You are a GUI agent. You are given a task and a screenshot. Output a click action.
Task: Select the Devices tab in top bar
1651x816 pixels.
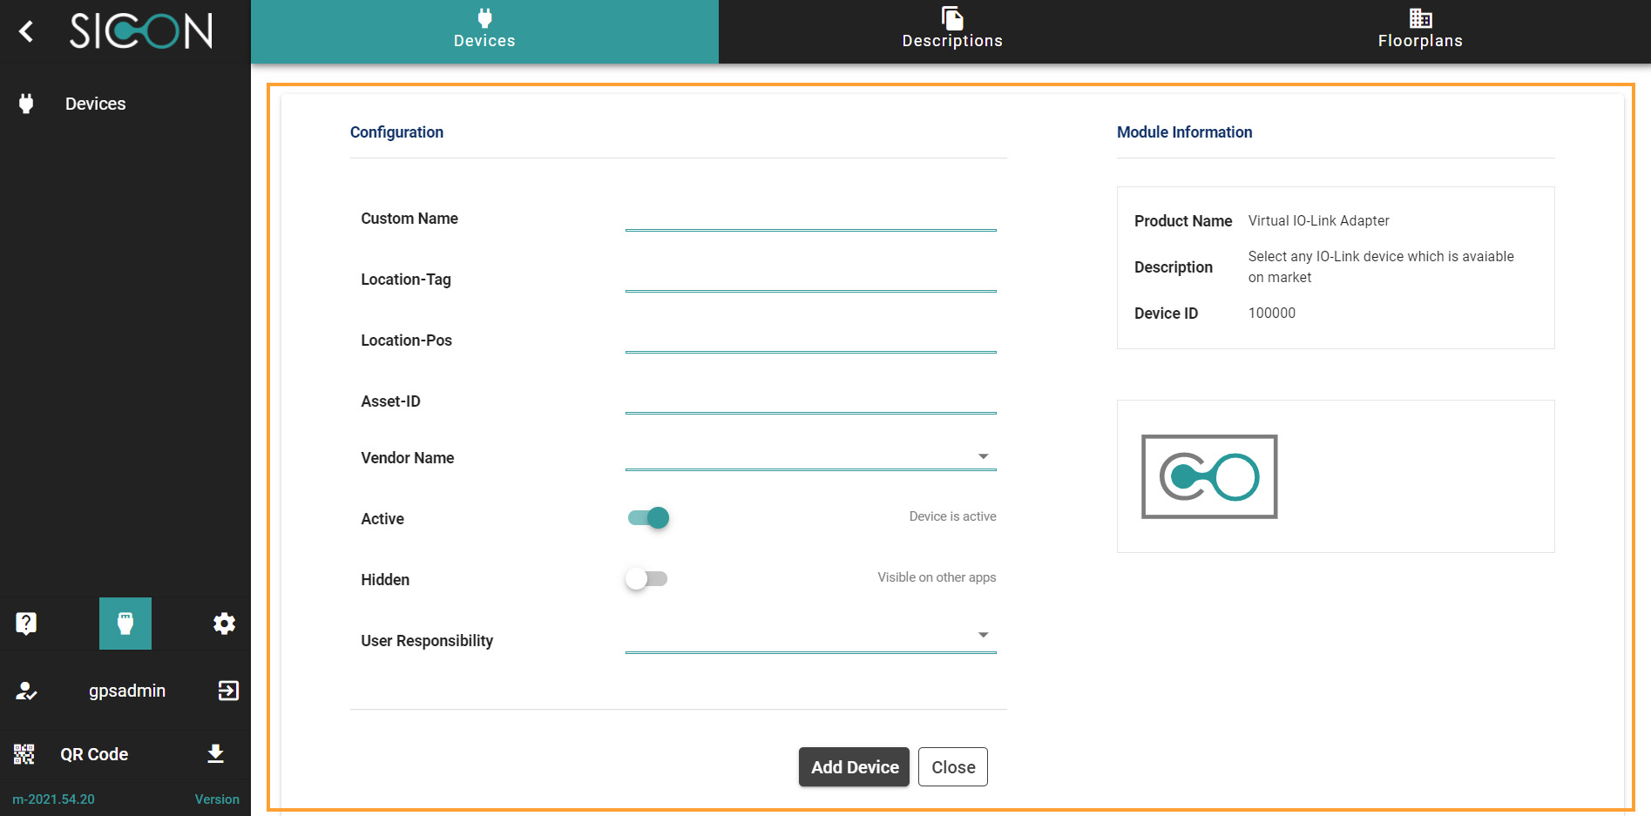tap(484, 31)
